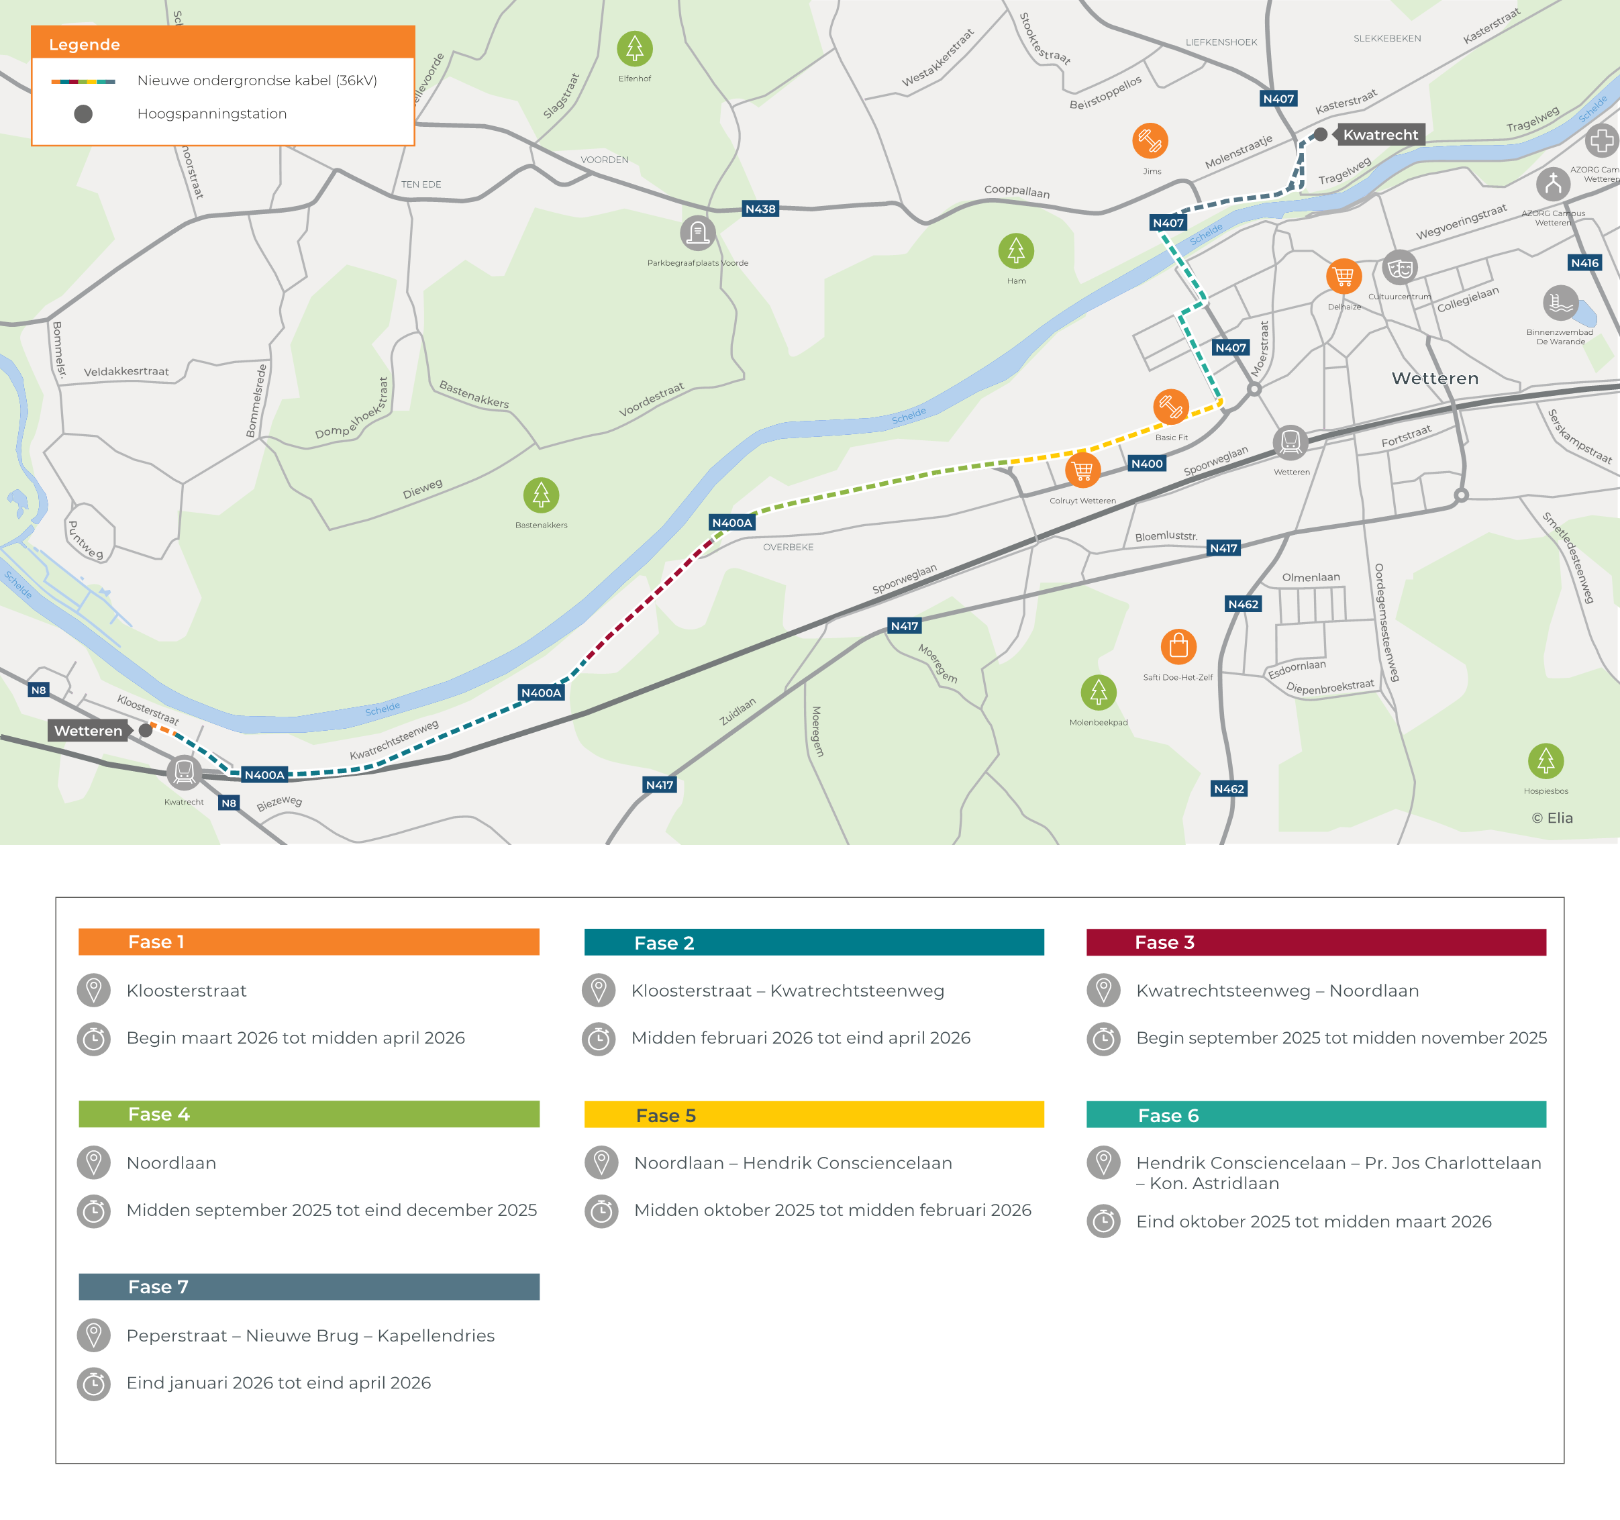The width and height of the screenshot is (1620, 1520).
Task: Click the Binnenzwembad De Warande swimming icon
Action: 1560,303
